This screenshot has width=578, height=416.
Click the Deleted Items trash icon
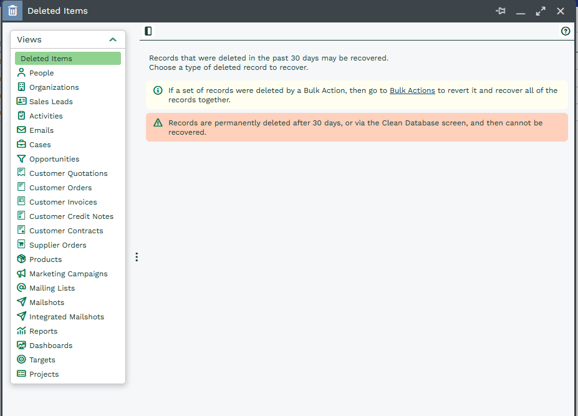tap(12, 11)
